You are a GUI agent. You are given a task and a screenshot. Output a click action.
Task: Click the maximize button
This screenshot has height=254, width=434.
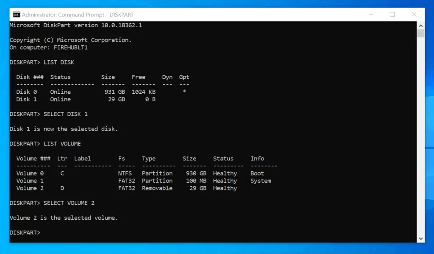(392, 14)
